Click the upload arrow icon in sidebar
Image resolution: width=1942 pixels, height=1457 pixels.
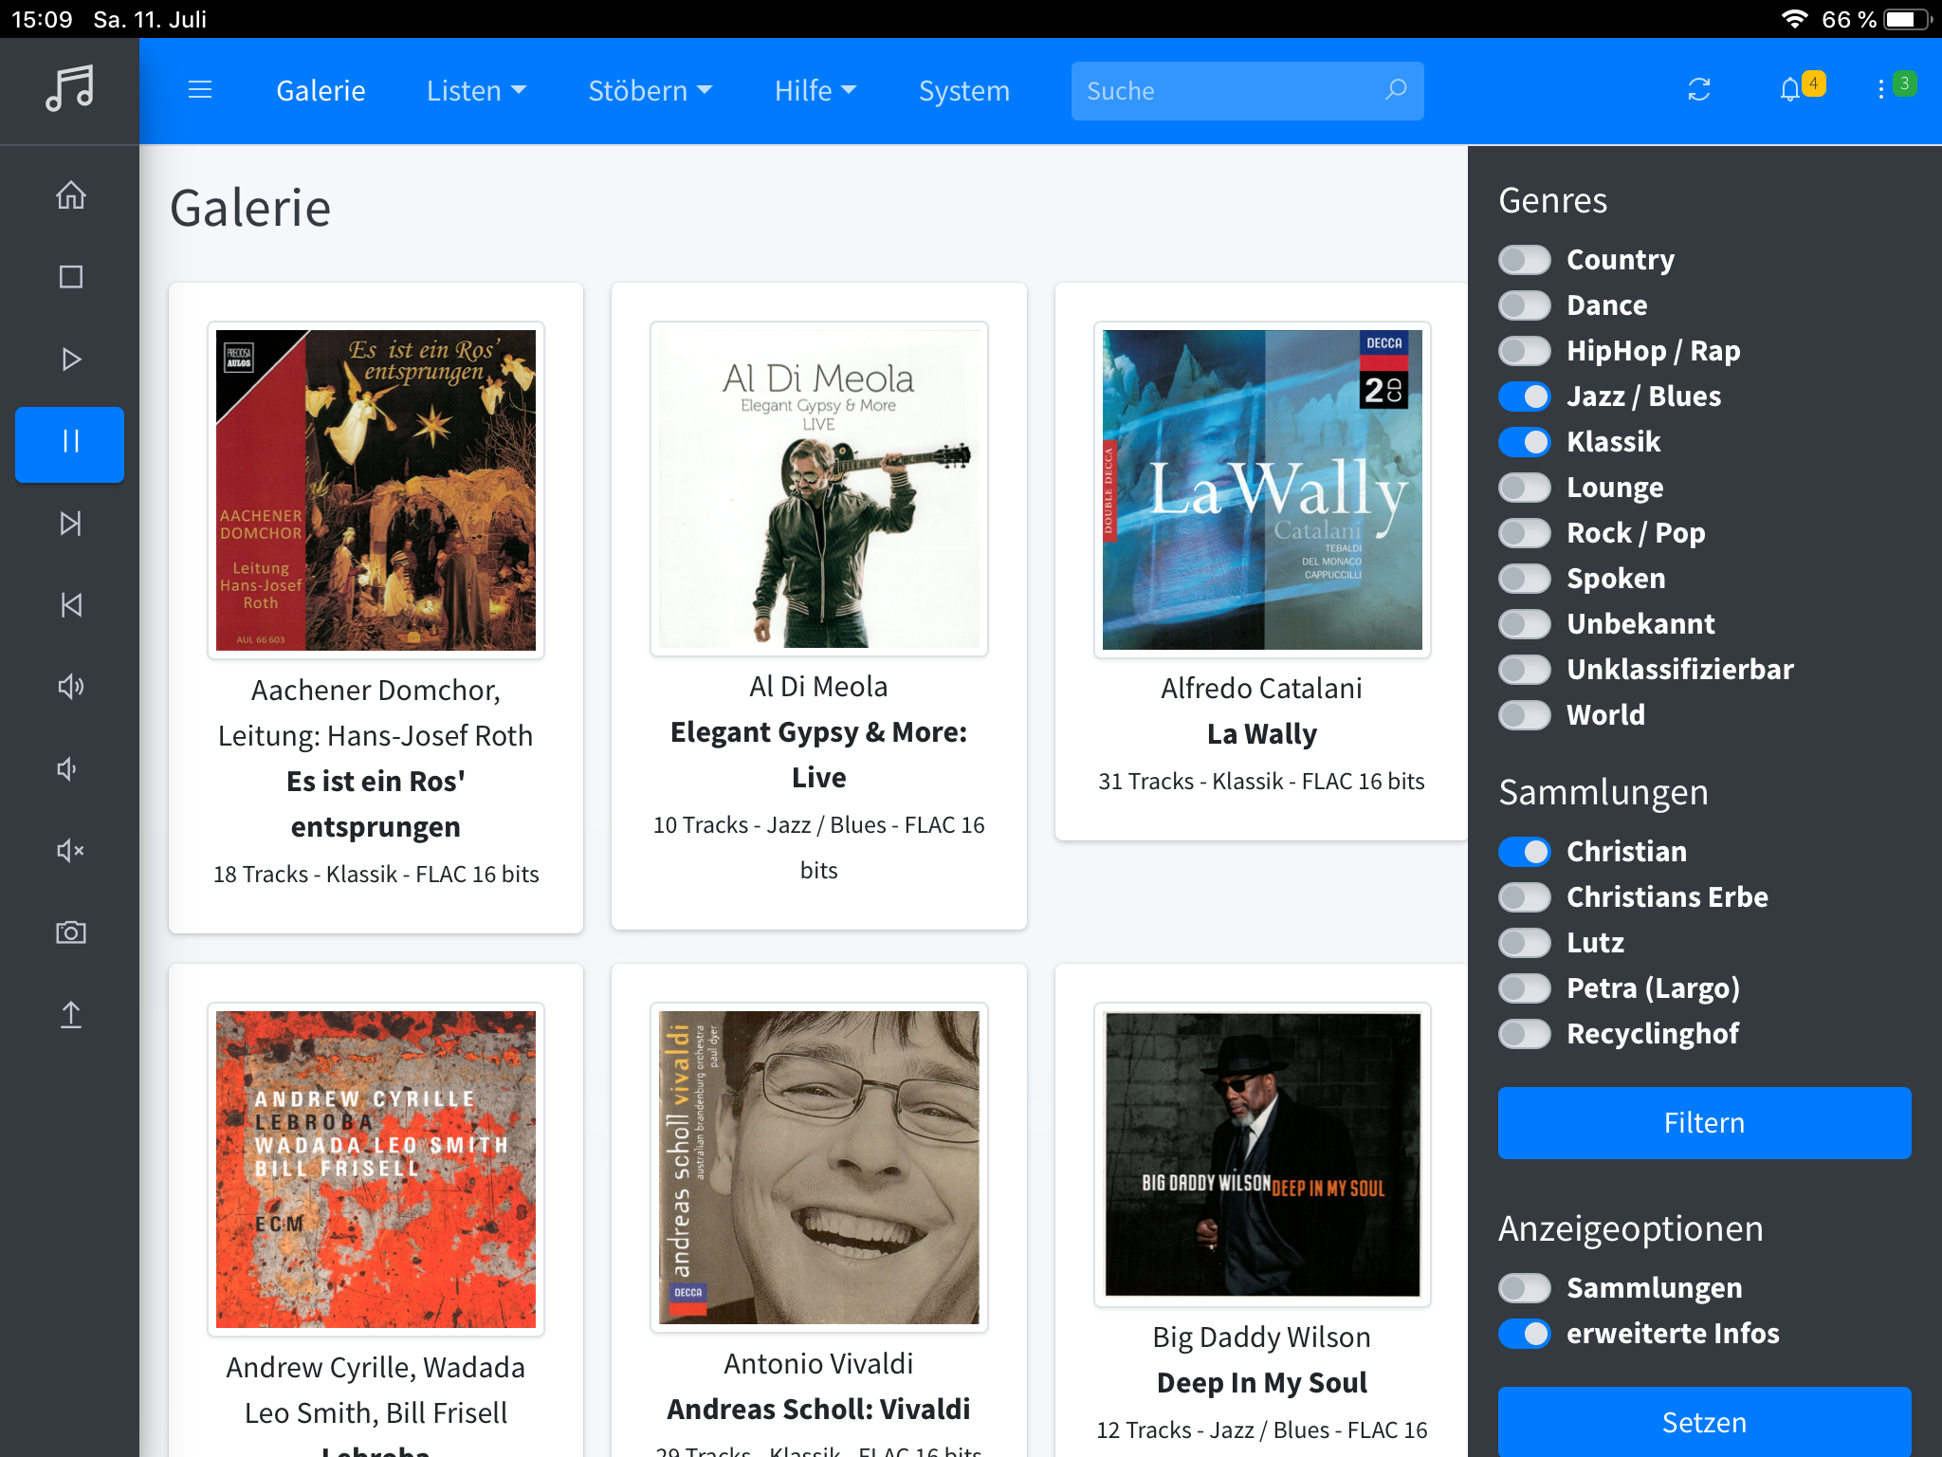tap(70, 1015)
